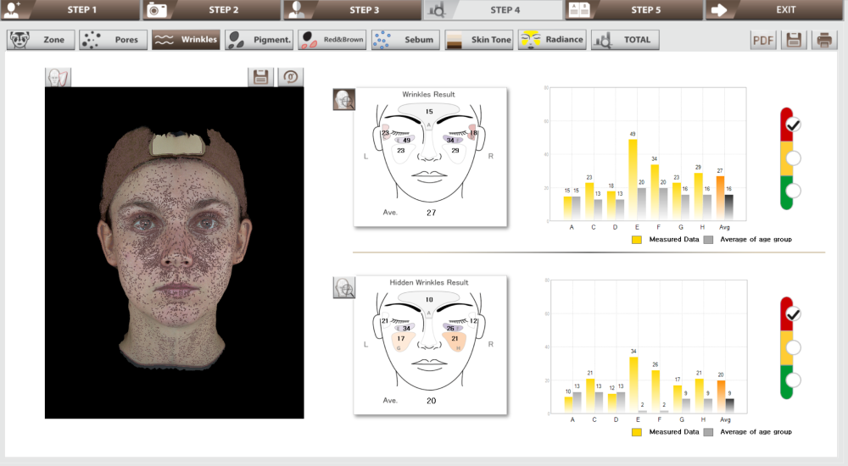The image size is (848, 466).
Task: Export the report using the PDF icon
Action: 764,40
